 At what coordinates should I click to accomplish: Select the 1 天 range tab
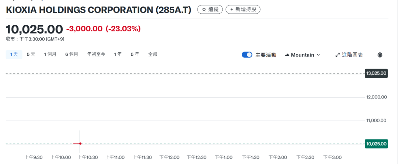[14, 55]
